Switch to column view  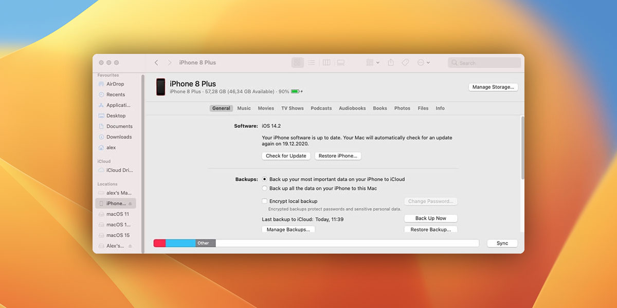(x=326, y=63)
